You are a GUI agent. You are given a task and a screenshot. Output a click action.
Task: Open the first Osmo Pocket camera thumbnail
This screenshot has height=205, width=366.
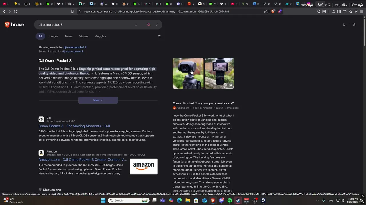pos(188,73)
